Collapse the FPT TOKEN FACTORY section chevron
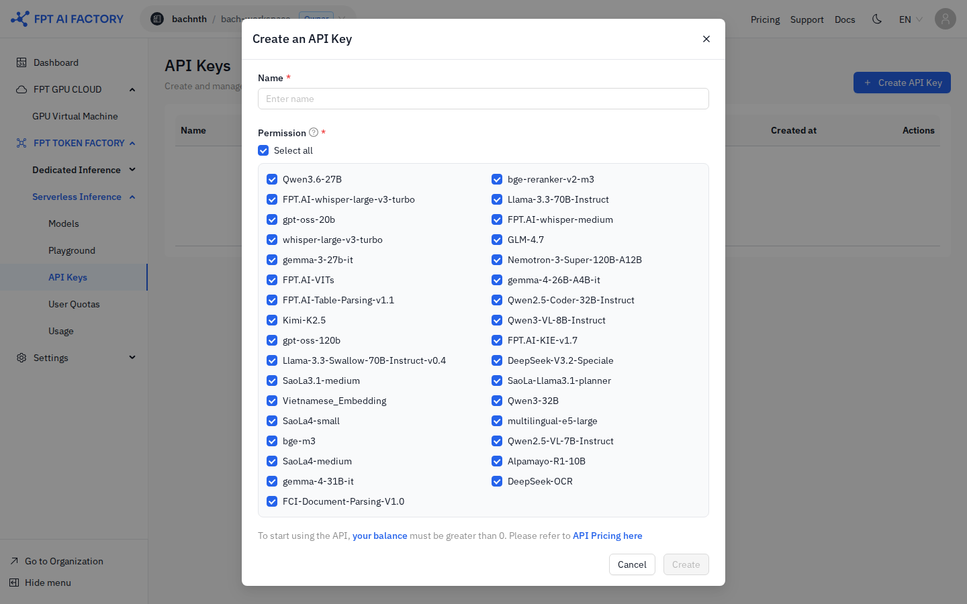 click(x=132, y=143)
